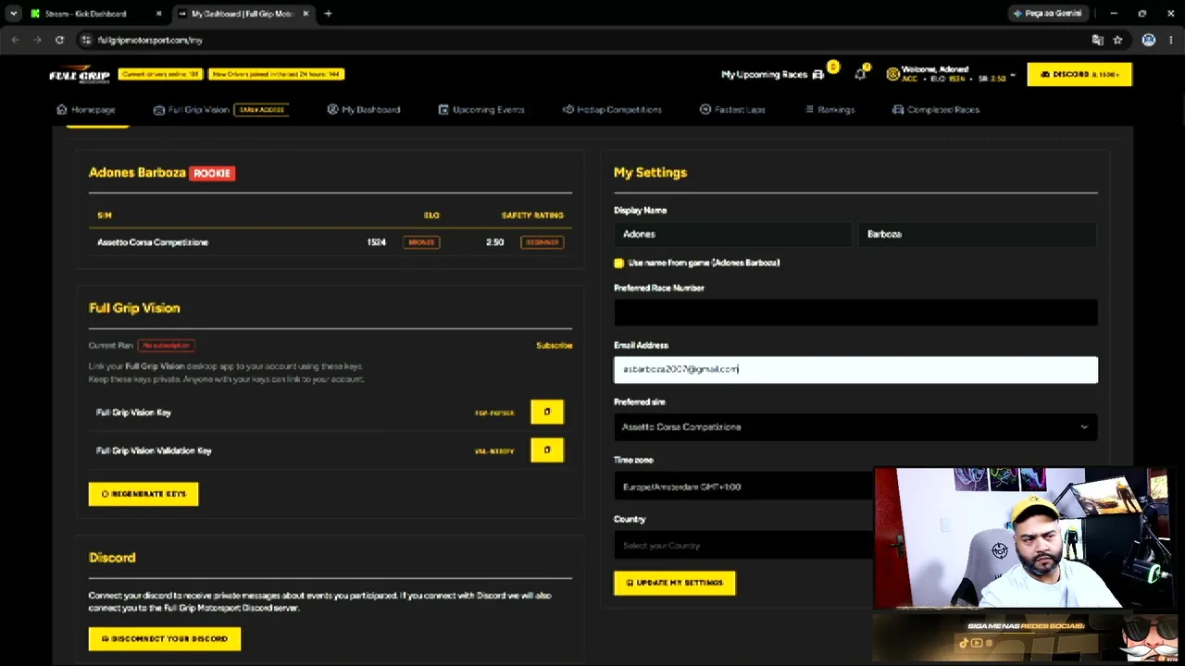This screenshot has height=666, width=1185.
Task: Bookmark this page with the star
Action: [1117, 40]
